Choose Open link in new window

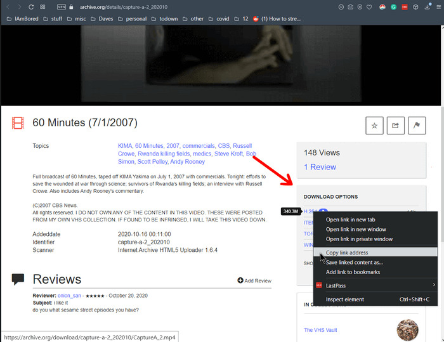(375, 229)
